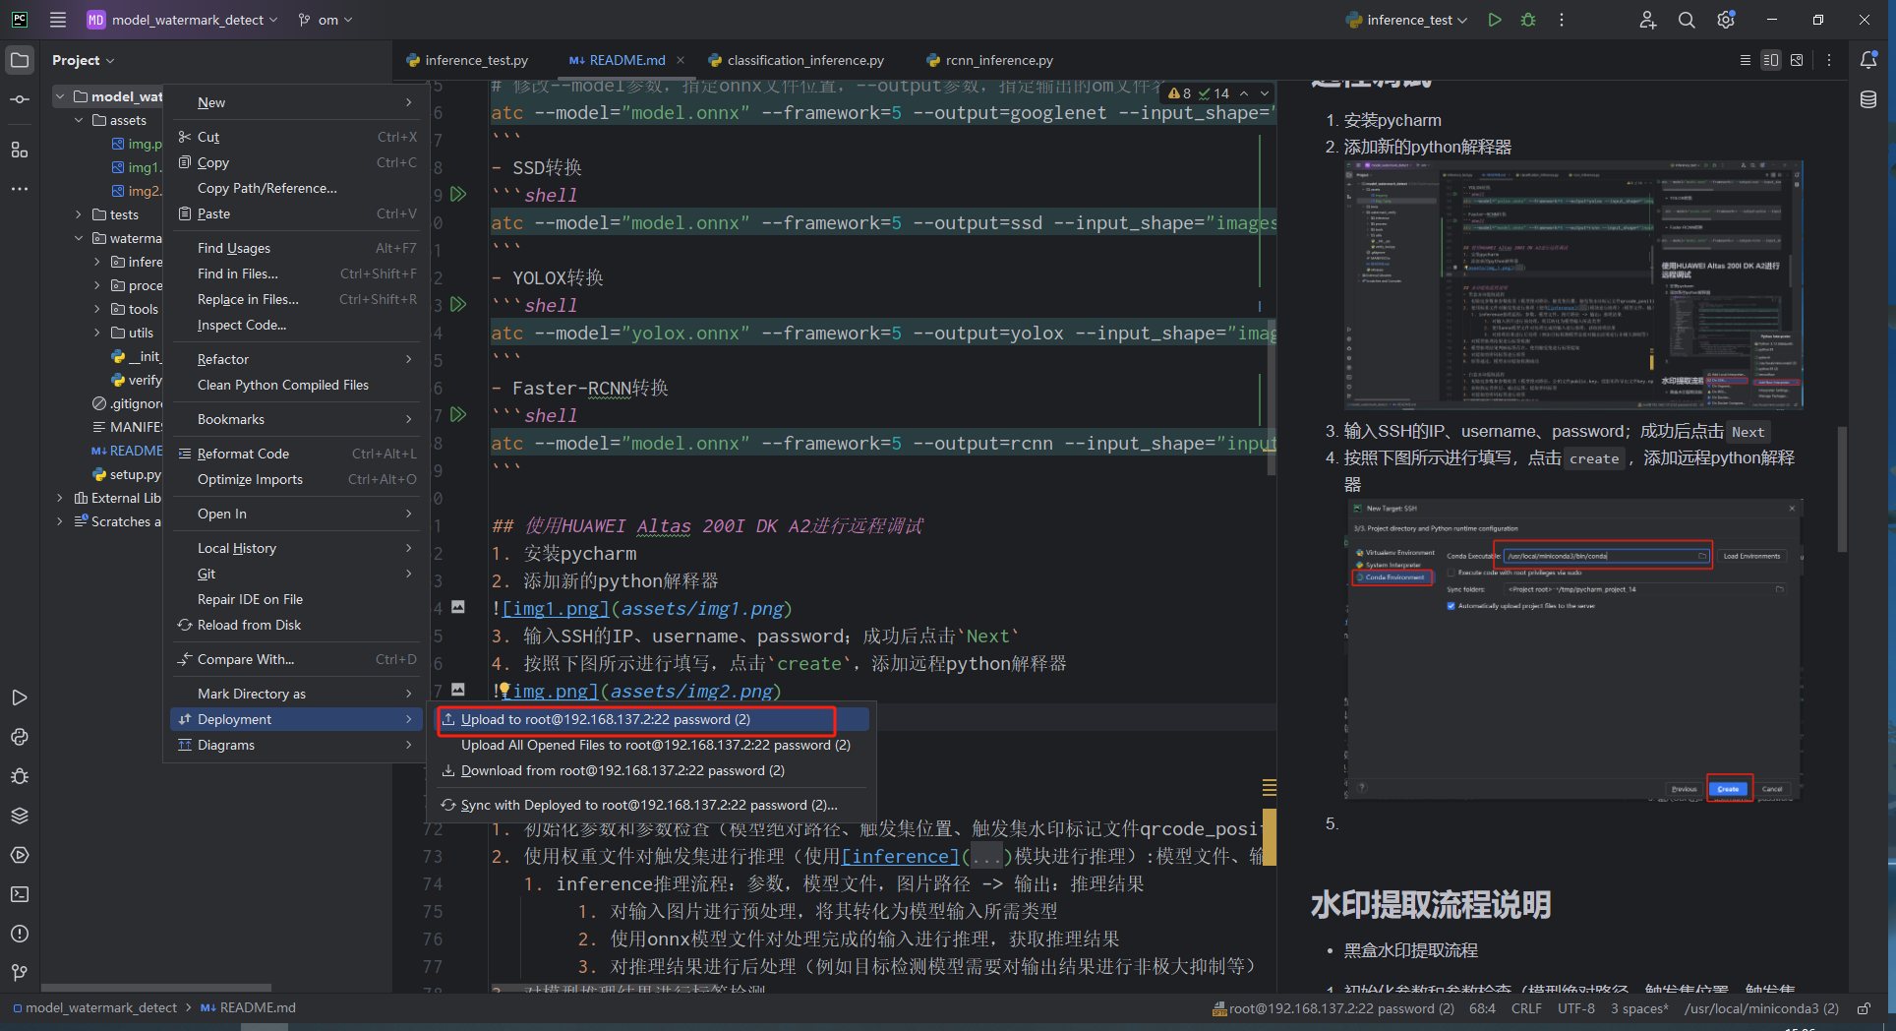Expand the tests folder
1896x1031 pixels.
[x=79, y=214]
